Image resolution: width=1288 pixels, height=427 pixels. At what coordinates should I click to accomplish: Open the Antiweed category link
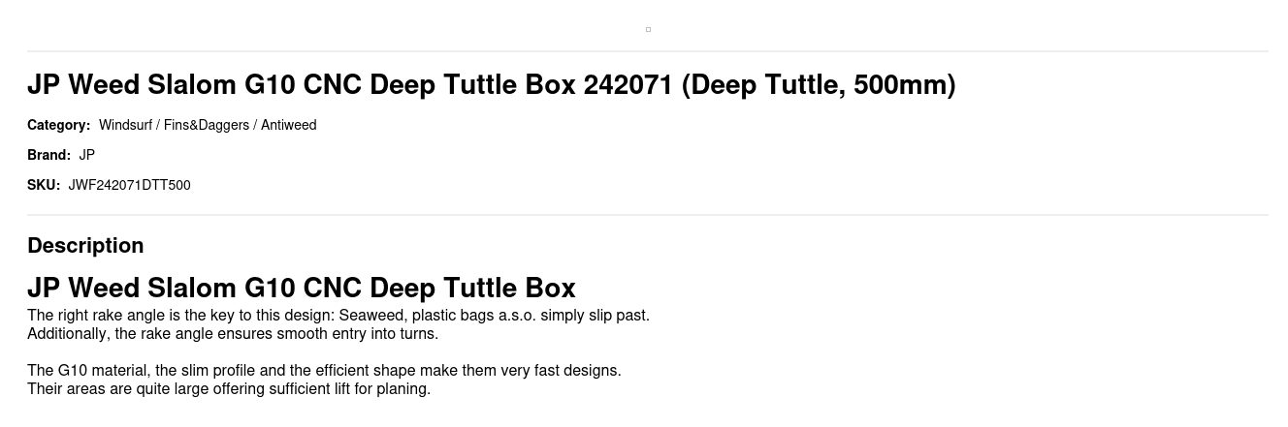(288, 125)
